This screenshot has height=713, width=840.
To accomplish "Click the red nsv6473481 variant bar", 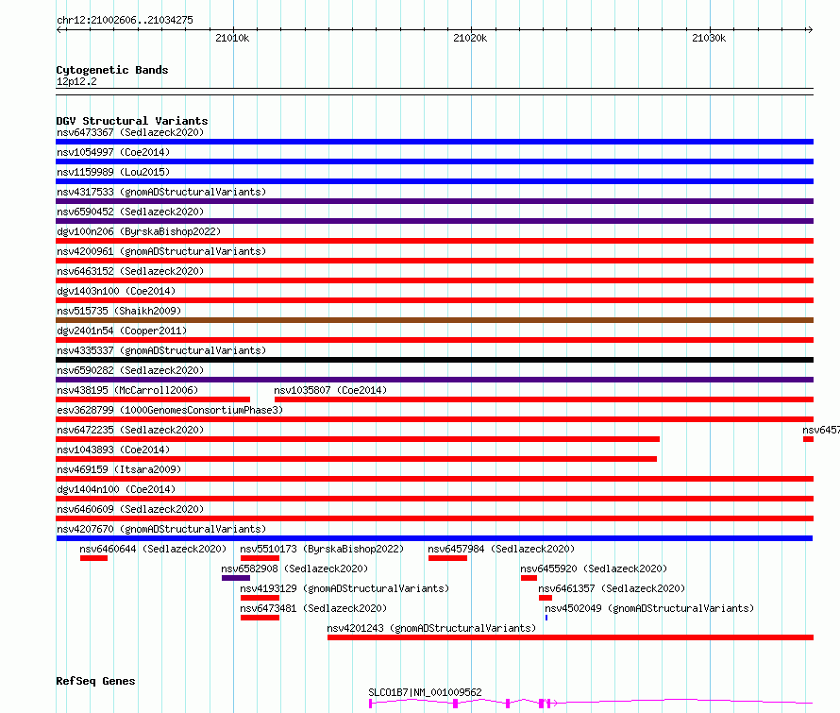I will tap(260, 618).
